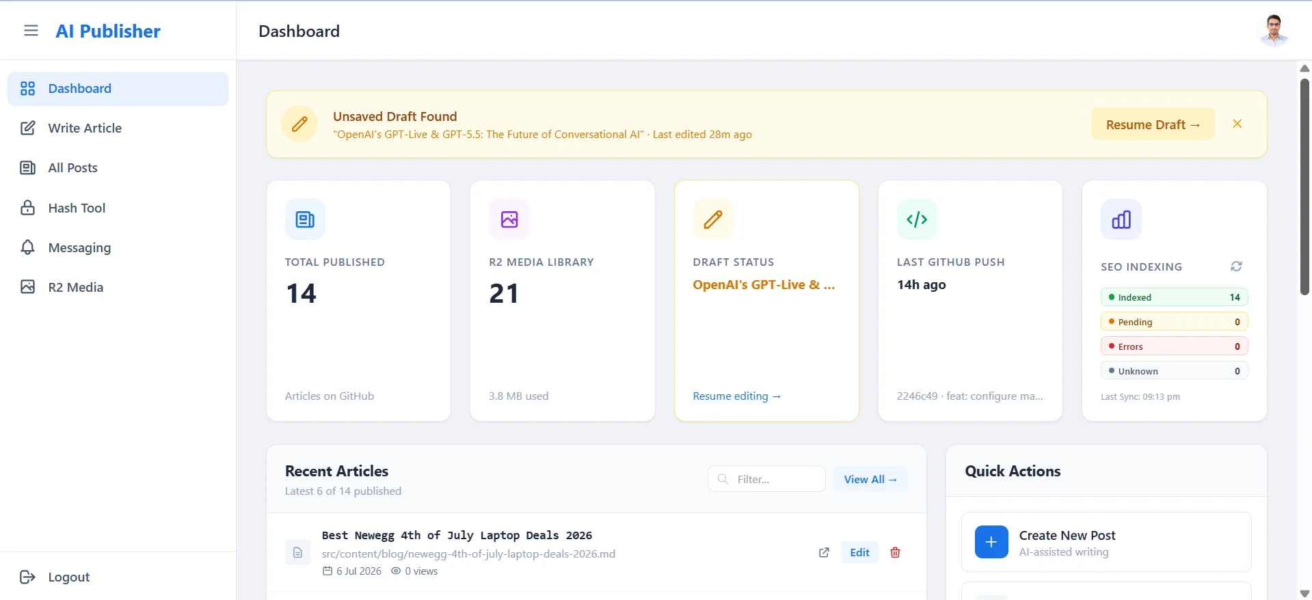Image resolution: width=1312 pixels, height=600 pixels.
Task: Click the 6 Jul 2026 calendar icon
Action: (x=327, y=571)
